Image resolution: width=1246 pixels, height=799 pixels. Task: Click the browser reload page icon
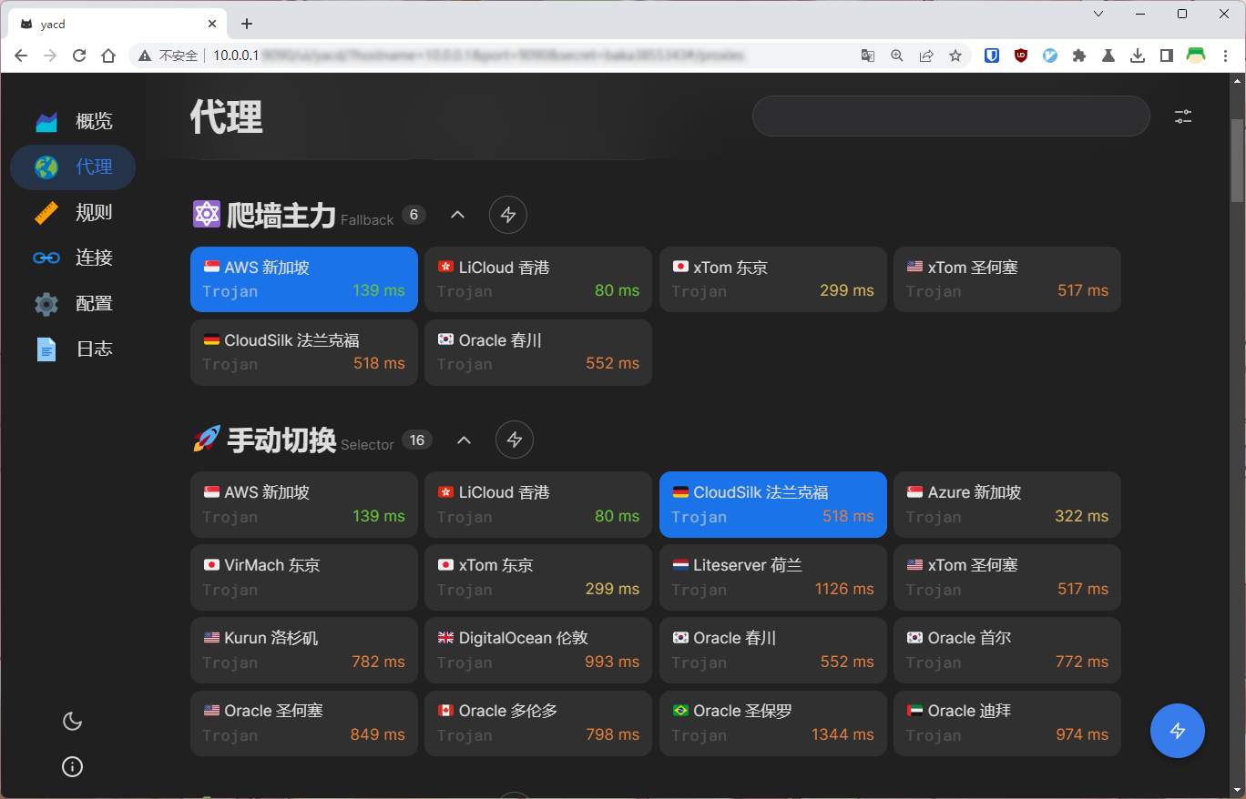[x=79, y=56]
